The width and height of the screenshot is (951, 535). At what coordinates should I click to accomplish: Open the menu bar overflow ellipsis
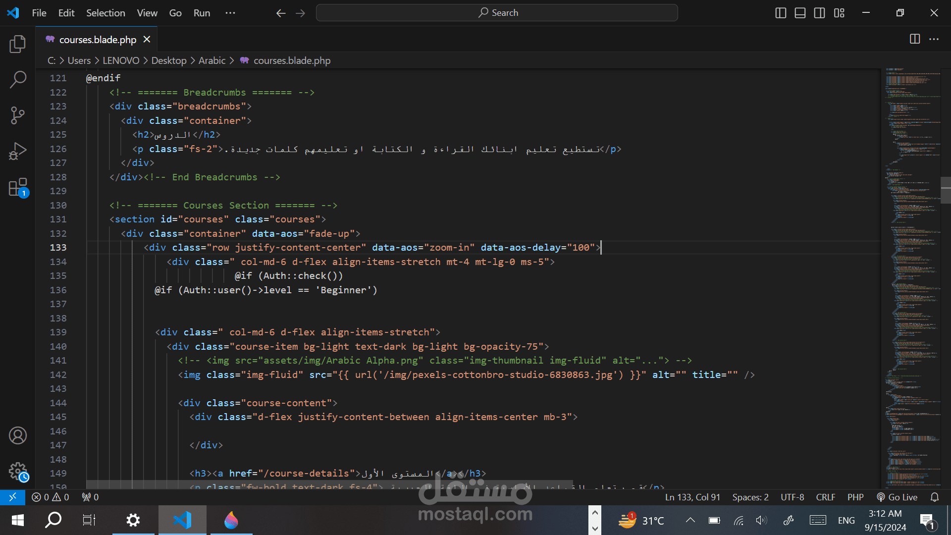(230, 13)
